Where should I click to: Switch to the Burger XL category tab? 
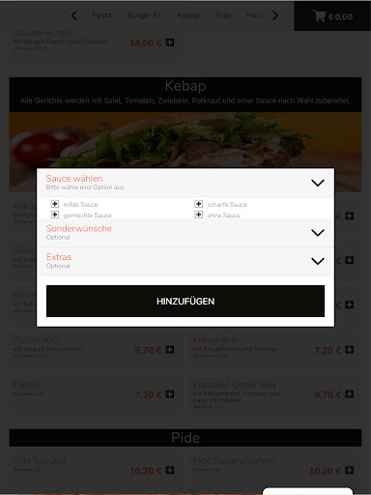[144, 15]
